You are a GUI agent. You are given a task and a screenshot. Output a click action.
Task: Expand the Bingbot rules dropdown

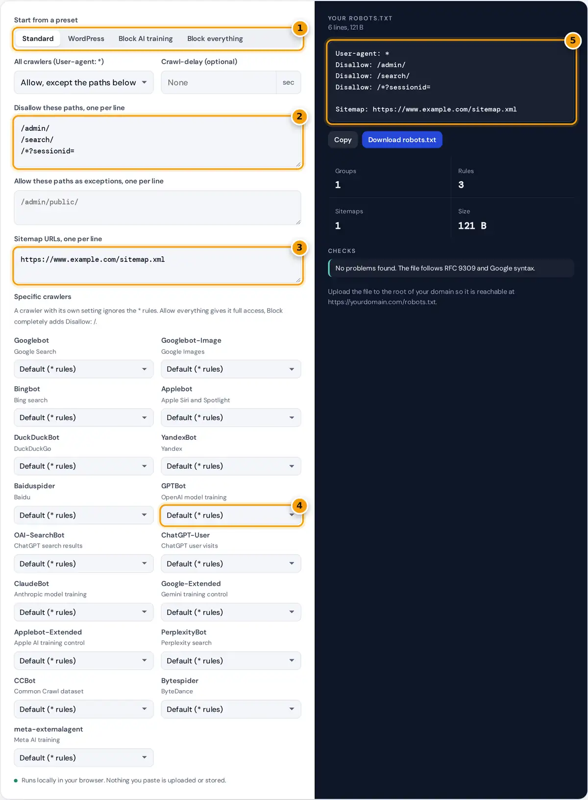(x=84, y=418)
